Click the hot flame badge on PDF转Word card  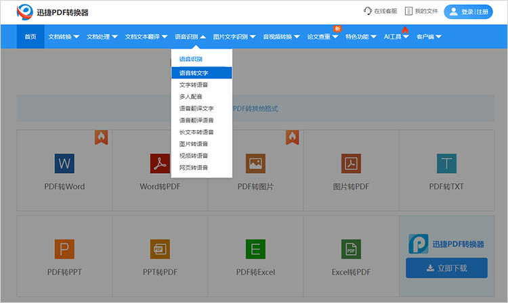pyautogui.click(x=101, y=137)
